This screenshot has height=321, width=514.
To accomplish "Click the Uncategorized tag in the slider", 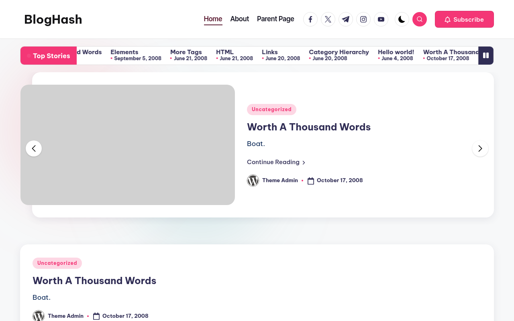I will (x=271, y=110).
